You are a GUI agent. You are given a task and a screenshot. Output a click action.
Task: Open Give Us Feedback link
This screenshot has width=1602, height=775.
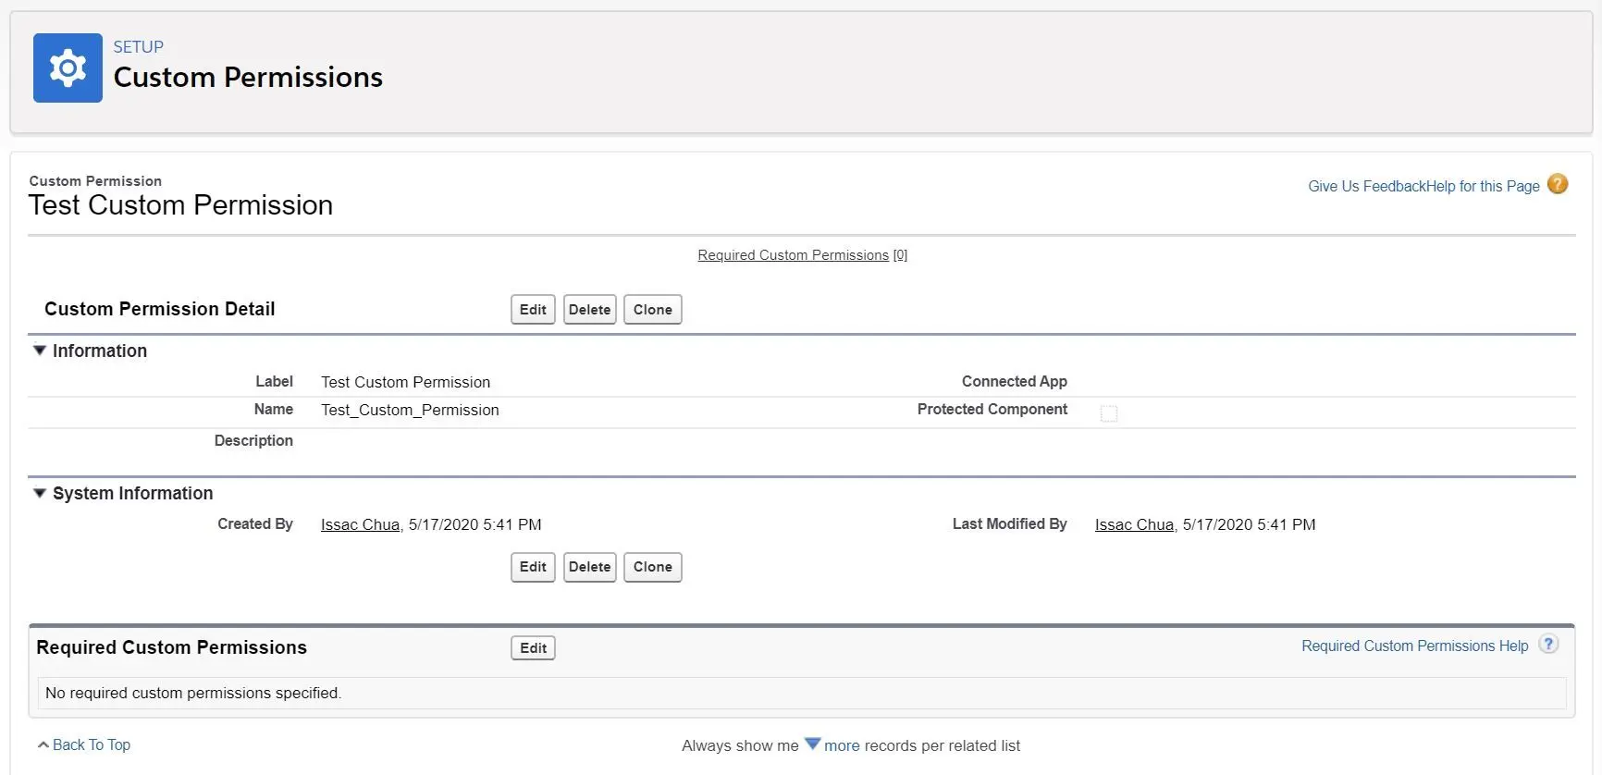point(1367,186)
